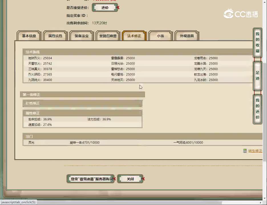Click the CC直播 logo

[x=241, y=14]
